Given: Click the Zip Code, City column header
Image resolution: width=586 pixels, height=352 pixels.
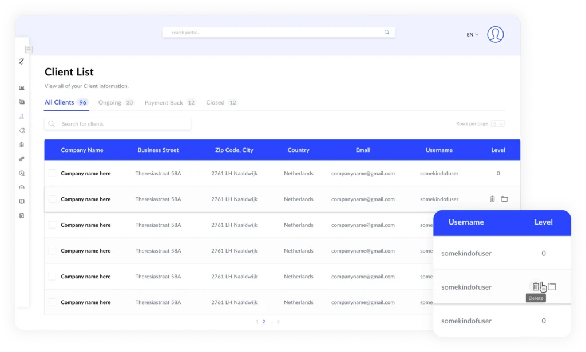Looking at the screenshot, I should click(234, 150).
